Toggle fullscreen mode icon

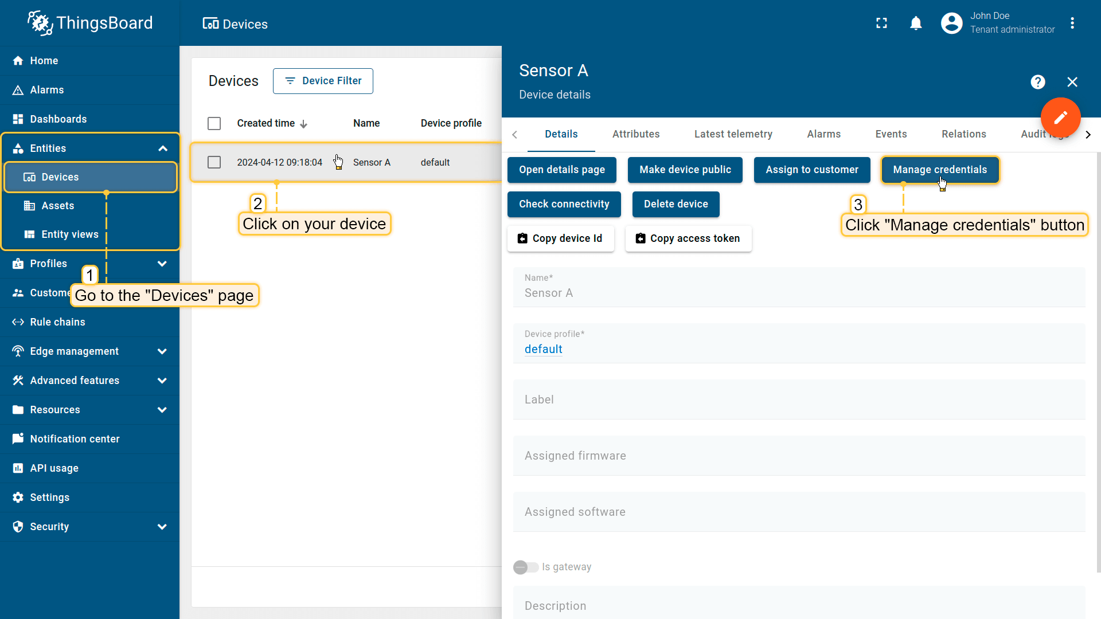coord(881,23)
